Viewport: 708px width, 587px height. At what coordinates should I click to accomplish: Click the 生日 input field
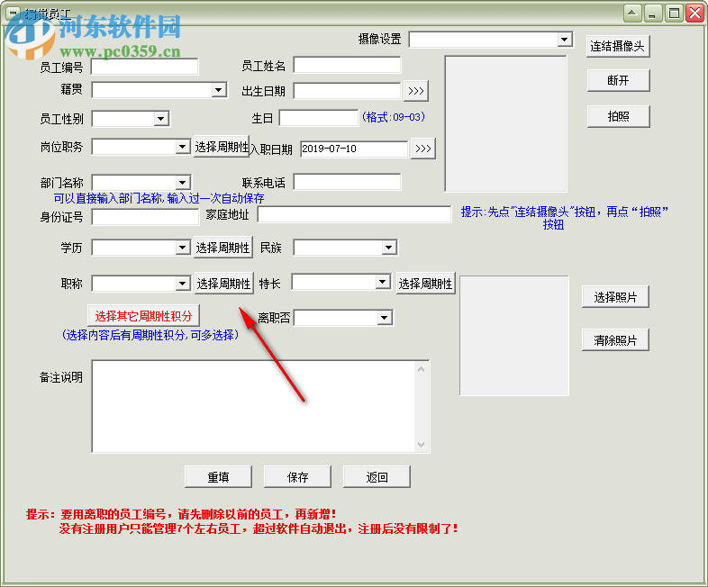pyautogui.click(x=319, y=118)
